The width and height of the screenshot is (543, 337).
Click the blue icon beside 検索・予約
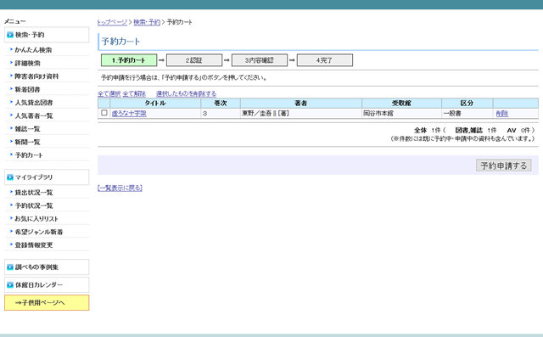[10, 35]
